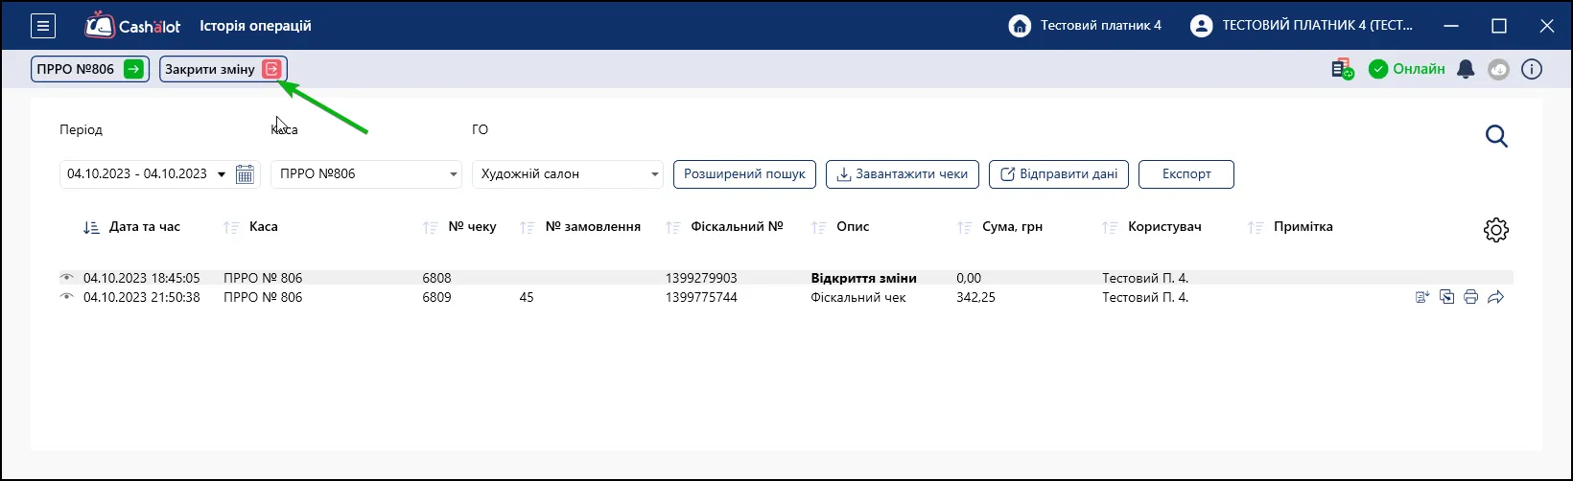This screenshot has height=481, width=1573.
Task: Click Закрити зміну to close shift
Action: pos(223,69)
